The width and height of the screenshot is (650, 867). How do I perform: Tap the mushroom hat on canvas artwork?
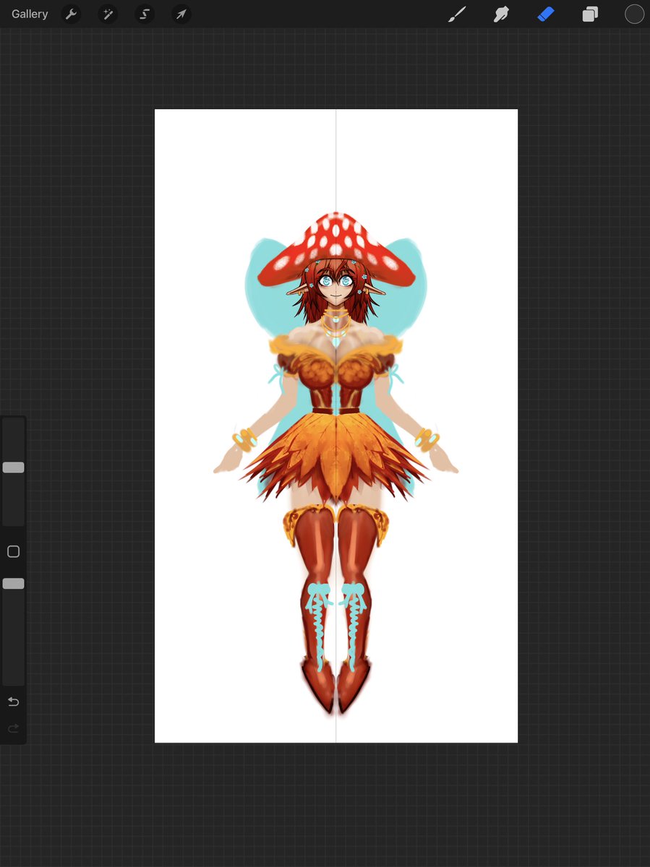335,249
